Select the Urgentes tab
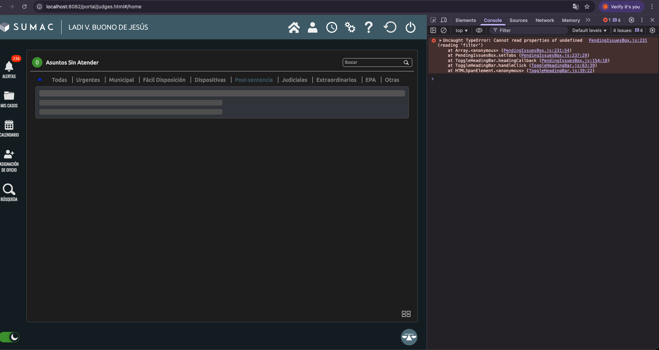The image size is (659, 350). coord(88,80)
